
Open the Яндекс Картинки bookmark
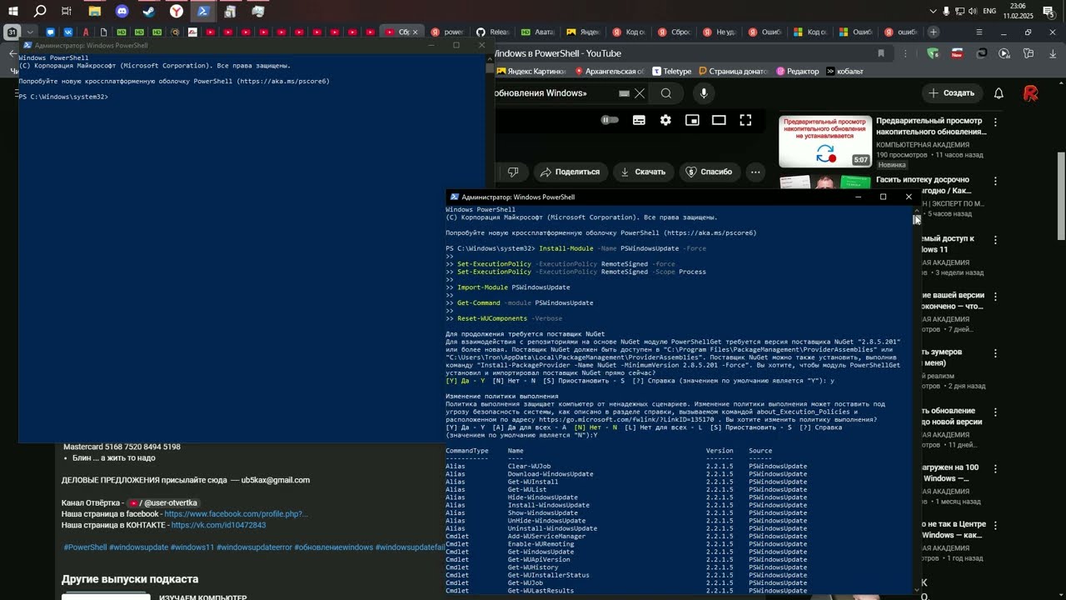pyautogui.click(x=531, y=72)
